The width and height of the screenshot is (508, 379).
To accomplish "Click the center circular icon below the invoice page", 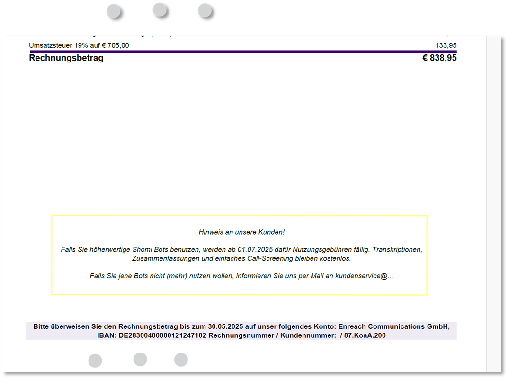I will tap(140, 360).
